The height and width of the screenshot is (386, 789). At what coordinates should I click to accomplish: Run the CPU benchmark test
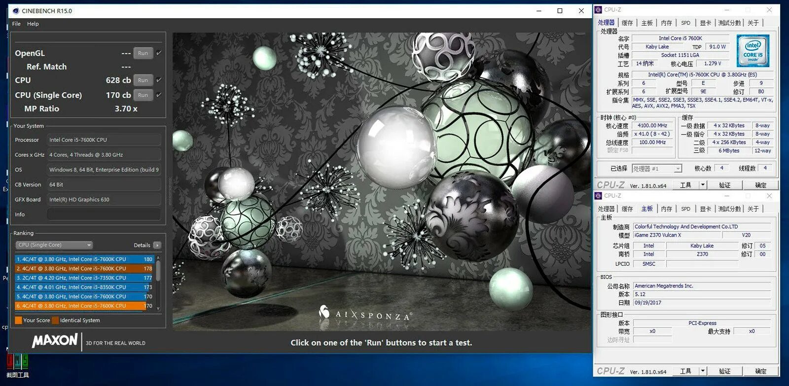[x=143, y=80]
